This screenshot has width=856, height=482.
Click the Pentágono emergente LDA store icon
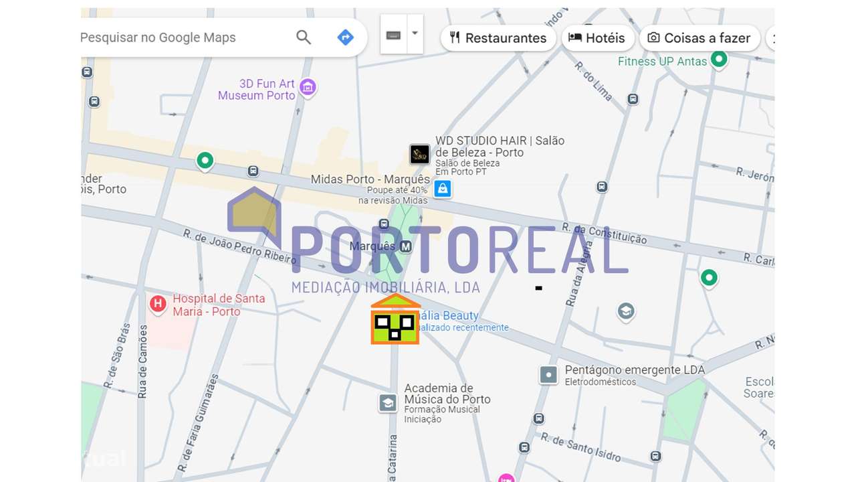click(548, 375)
